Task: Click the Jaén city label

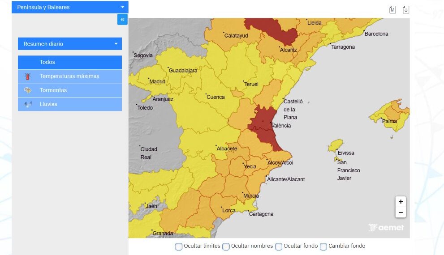Action: click(x=151, y=206)
